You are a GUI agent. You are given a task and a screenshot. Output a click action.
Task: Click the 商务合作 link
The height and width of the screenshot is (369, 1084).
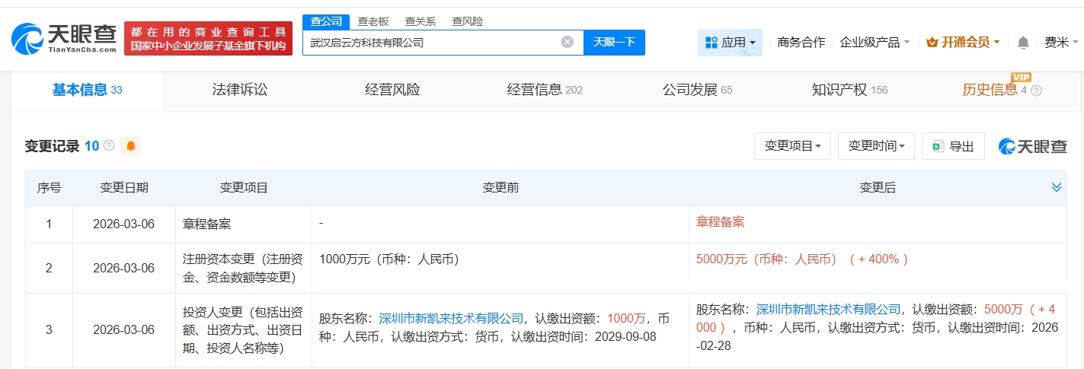(801, 43)
